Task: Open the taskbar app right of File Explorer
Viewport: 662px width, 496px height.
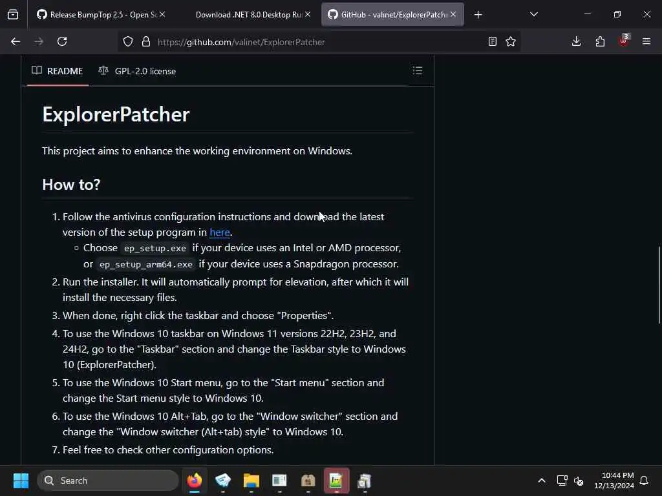Action: [279, 480]
